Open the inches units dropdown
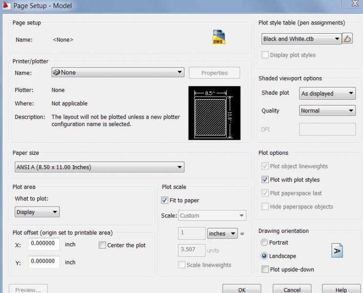The width and height of the screenshot is (363, 293). pos(222,233)
